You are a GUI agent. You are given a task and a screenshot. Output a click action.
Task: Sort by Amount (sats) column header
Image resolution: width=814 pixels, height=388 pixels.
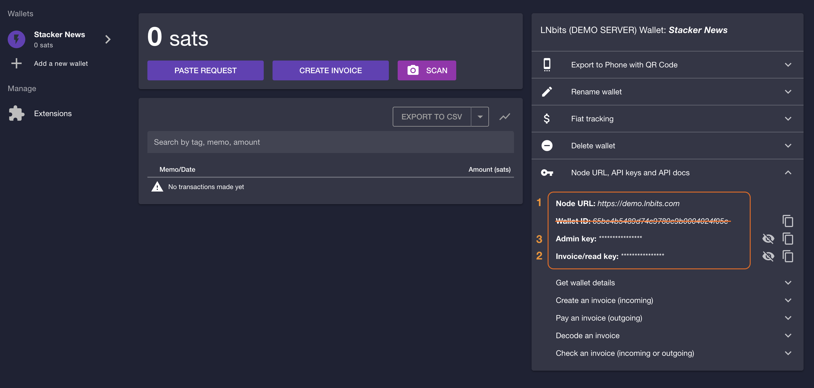(x=489, y=169)
